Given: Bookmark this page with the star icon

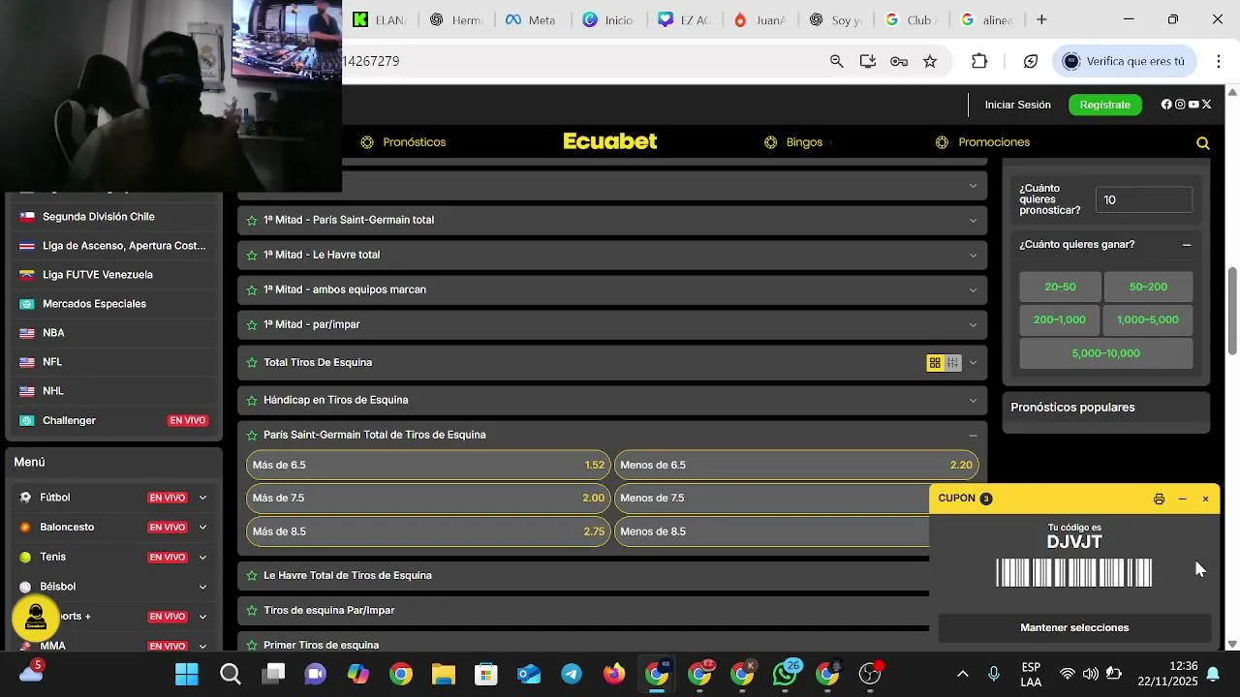Looking at the screenshot, I should (x=930, y=61).
